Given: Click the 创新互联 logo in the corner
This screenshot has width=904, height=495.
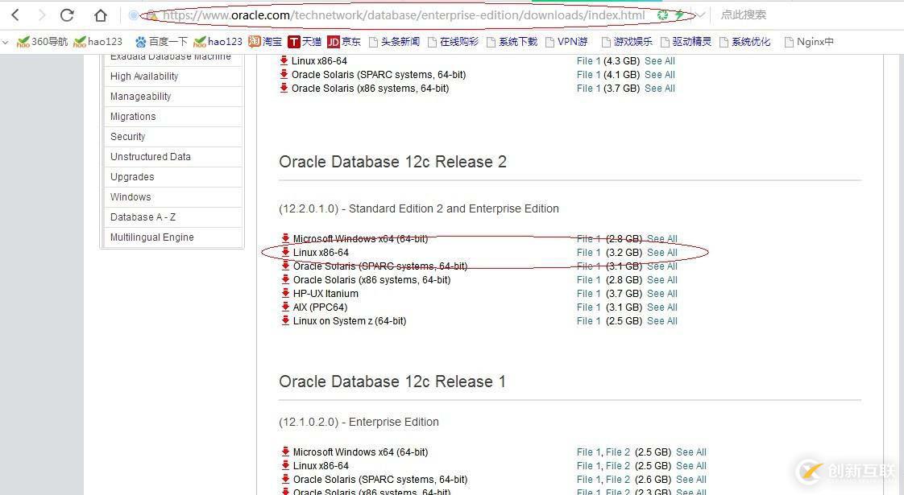Looking at the screenshot, I should pos(842,472).
